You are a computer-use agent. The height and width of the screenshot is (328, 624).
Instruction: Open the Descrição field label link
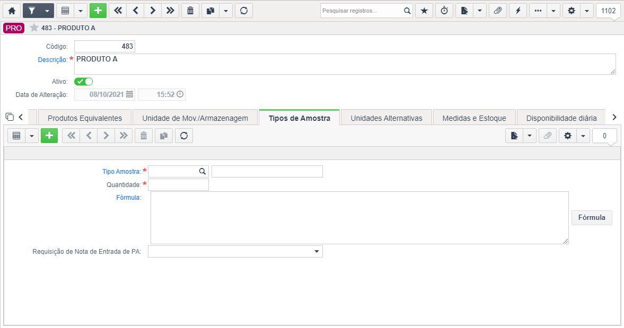(52, 60)
